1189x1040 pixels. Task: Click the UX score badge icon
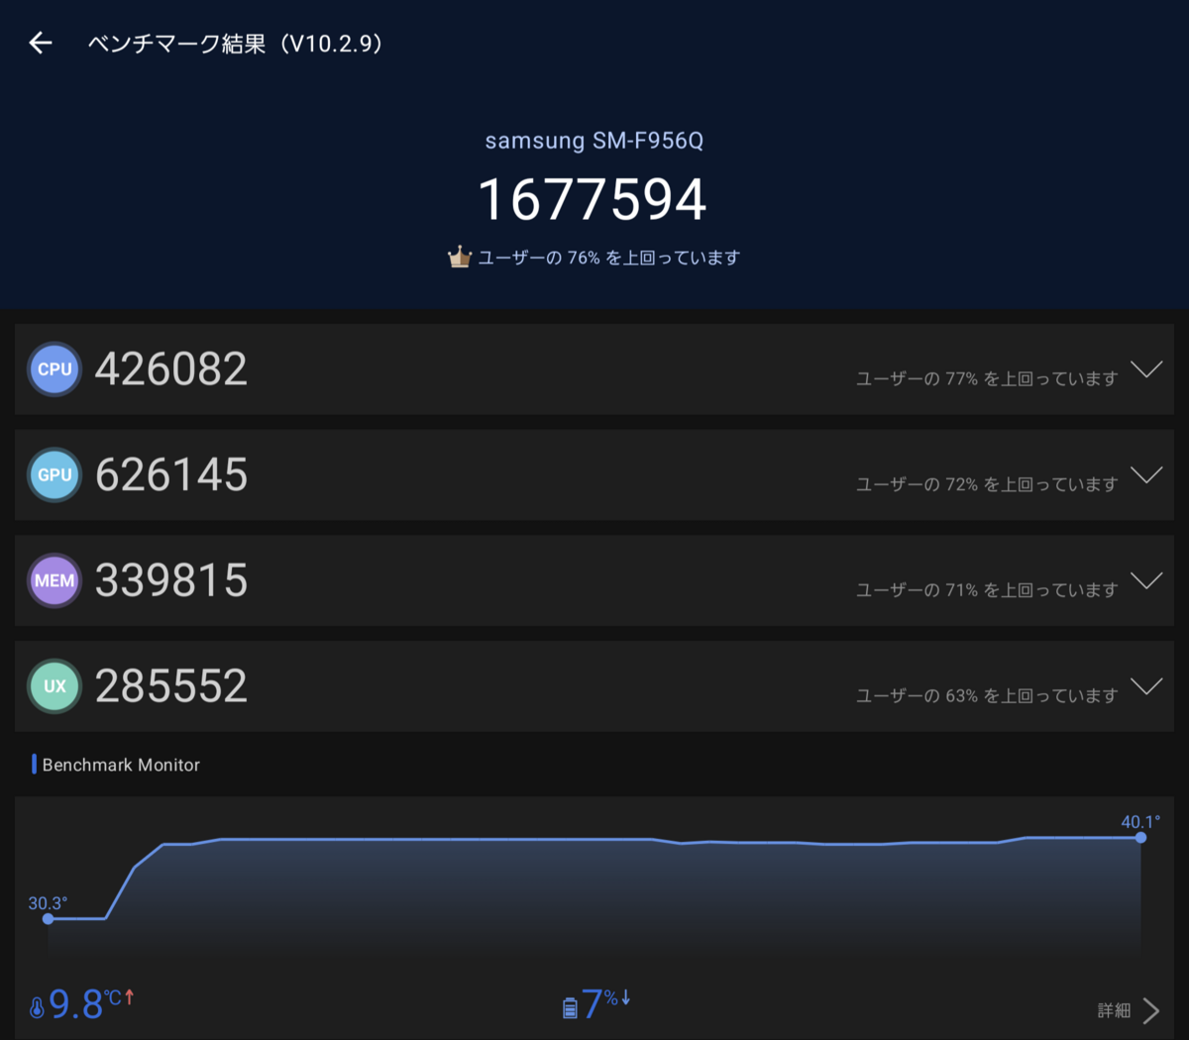(x=54, y=686)
